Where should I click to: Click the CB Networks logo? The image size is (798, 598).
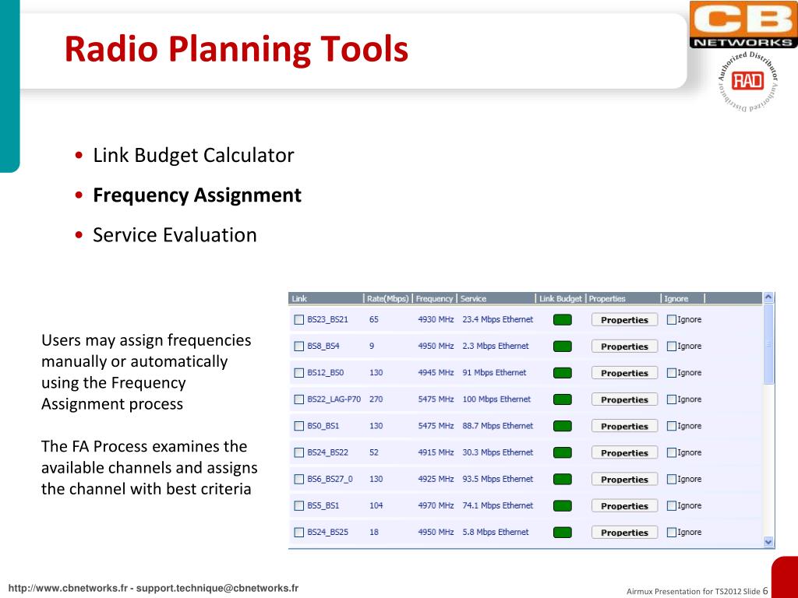click(x=743, y=24)
